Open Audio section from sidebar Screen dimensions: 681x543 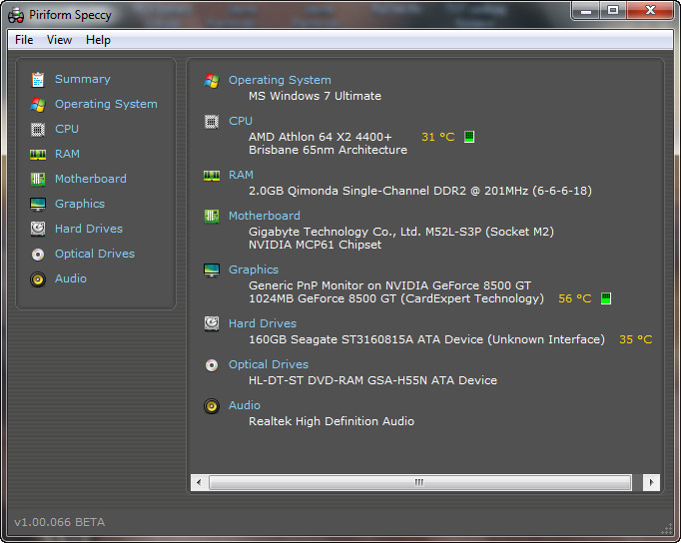pyautogui.click(x=70, y=278)
